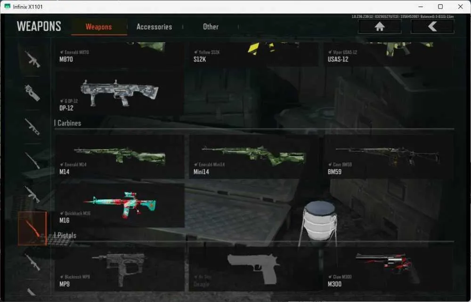Screen dimensions: 471x302
Task: Select the highlighted orange weapon category icon
Action: point(32,228)
